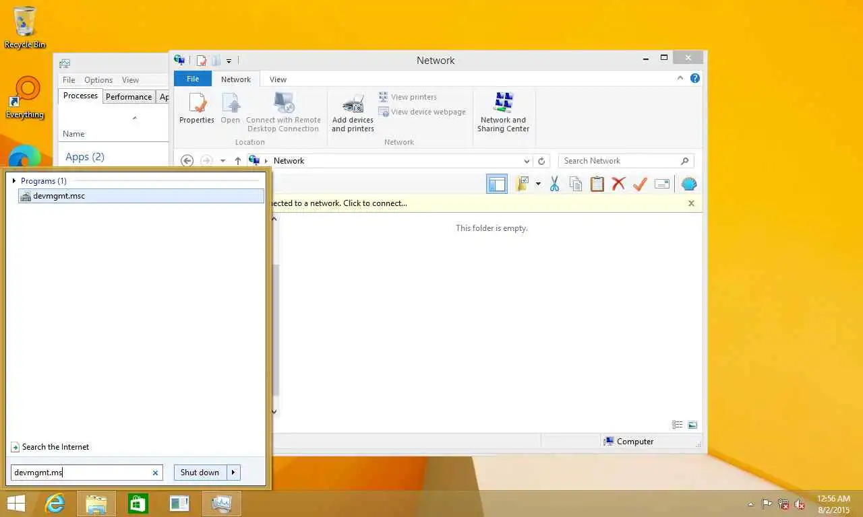Select Task Manager Processes tab
863x517 pixels.
coord(80,96)
